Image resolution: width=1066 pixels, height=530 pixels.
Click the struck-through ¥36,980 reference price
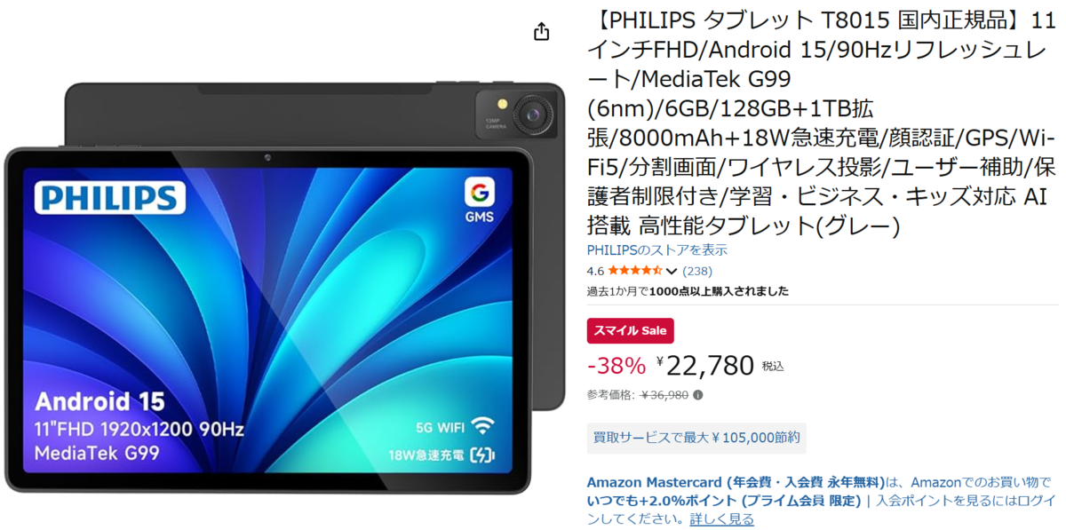[x=664, y=395]
